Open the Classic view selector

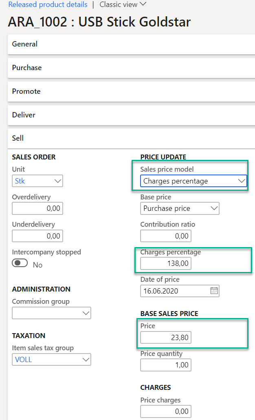coord(123,4)
